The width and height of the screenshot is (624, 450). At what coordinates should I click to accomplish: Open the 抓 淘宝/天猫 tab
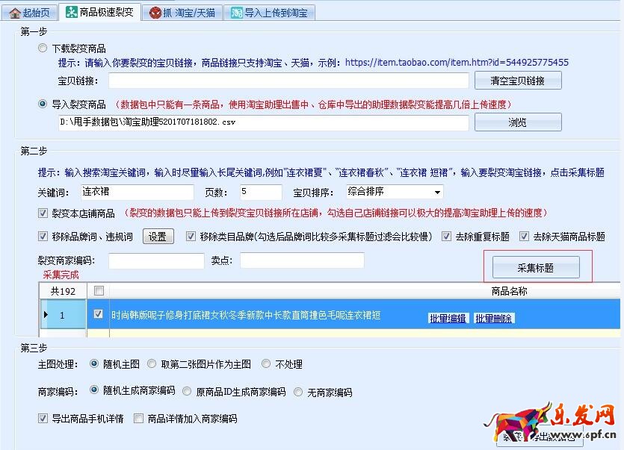coord(182,13)
